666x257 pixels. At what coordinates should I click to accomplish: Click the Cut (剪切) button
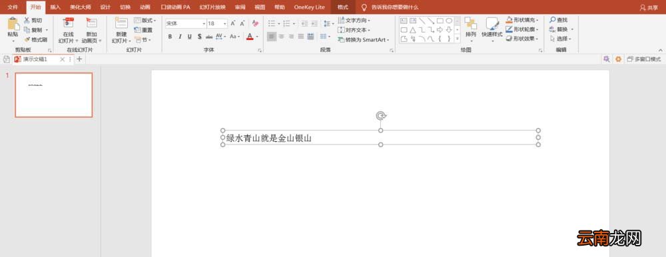tap(33, 20)
